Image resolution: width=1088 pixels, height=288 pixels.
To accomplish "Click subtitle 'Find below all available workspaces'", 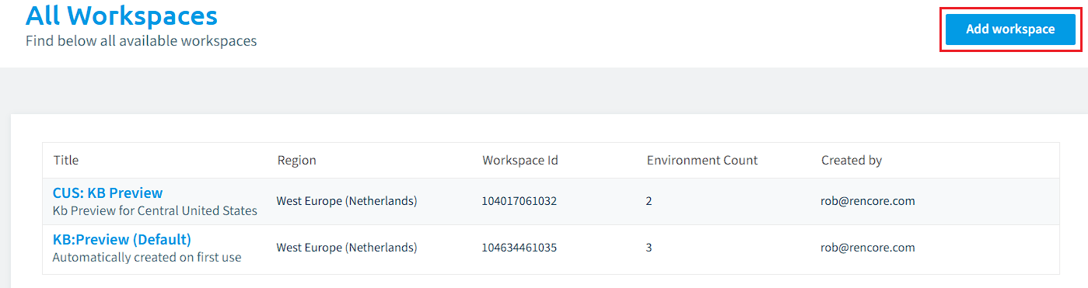I will [142, 40].
